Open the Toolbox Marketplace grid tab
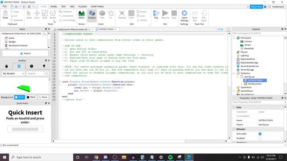The image size is (287, 161). pos(19,66)
